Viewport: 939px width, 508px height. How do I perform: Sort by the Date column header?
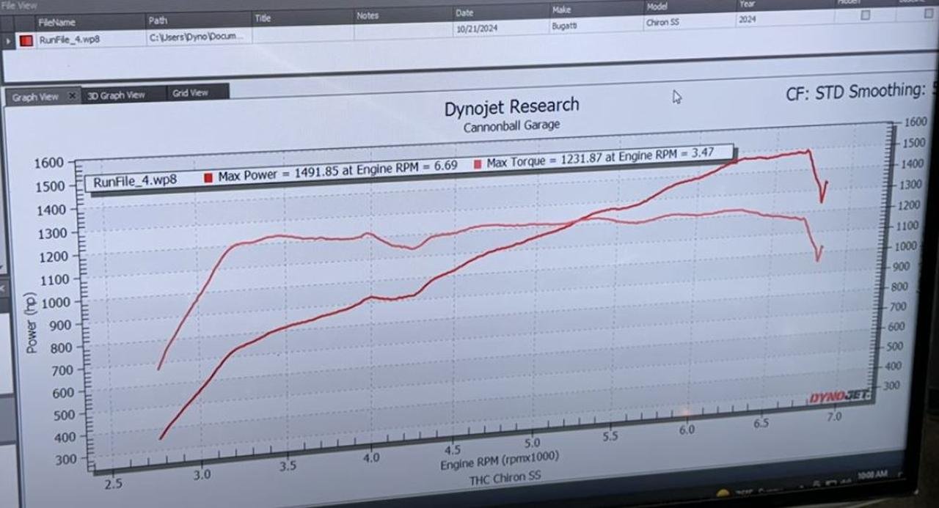tap(464, 13)
